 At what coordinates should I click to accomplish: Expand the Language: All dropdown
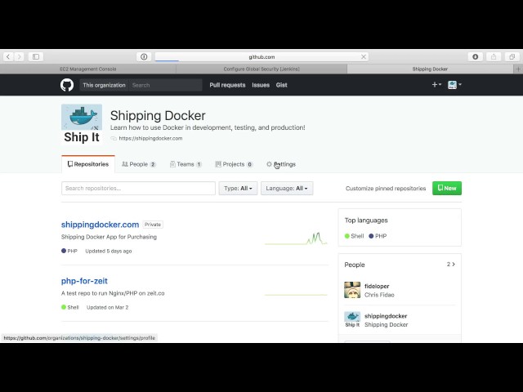tap(287, 189)
